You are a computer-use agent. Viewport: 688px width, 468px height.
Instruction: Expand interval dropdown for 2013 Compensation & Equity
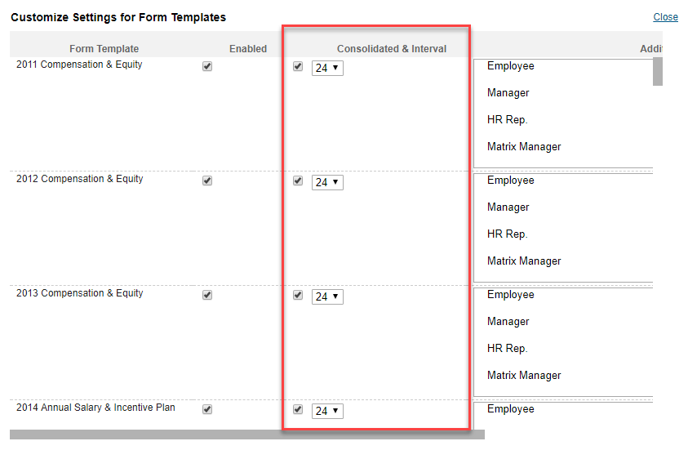(x=327, y=296)
